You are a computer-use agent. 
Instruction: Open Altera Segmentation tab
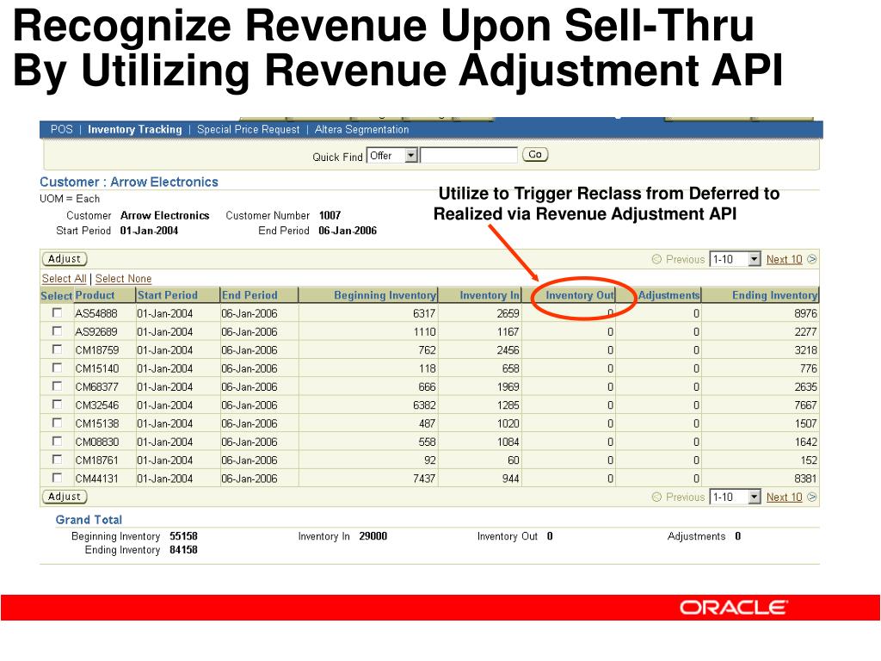point(362,129)
